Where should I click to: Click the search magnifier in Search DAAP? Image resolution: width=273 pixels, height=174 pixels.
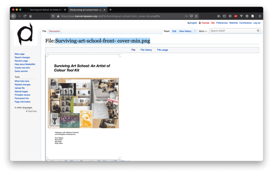258,31
